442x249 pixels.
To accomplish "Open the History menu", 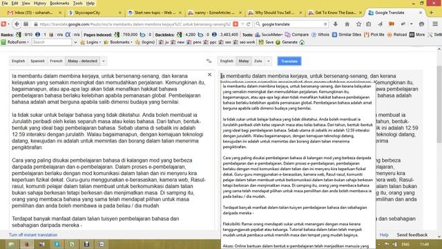I will [40, 3].
